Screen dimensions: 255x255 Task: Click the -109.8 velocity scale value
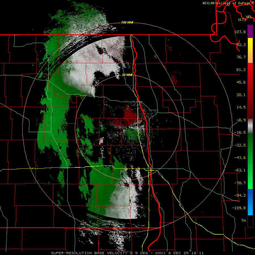point(239,208)
